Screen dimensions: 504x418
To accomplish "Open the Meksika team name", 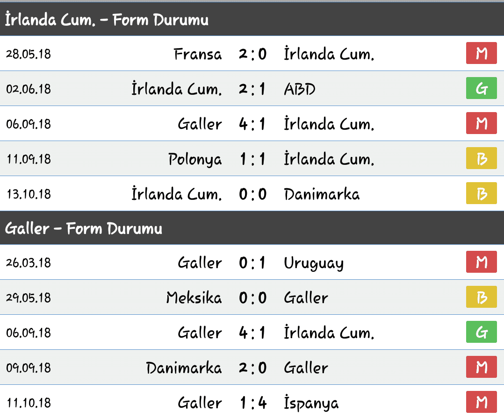I will (194, 298).
